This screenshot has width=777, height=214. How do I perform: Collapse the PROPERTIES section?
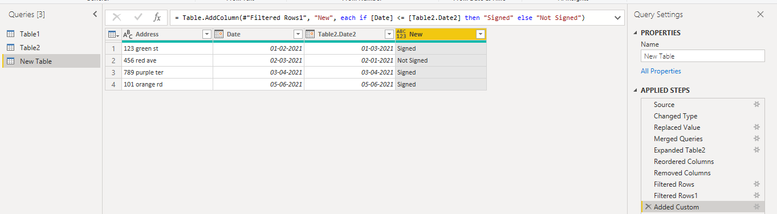636,33
